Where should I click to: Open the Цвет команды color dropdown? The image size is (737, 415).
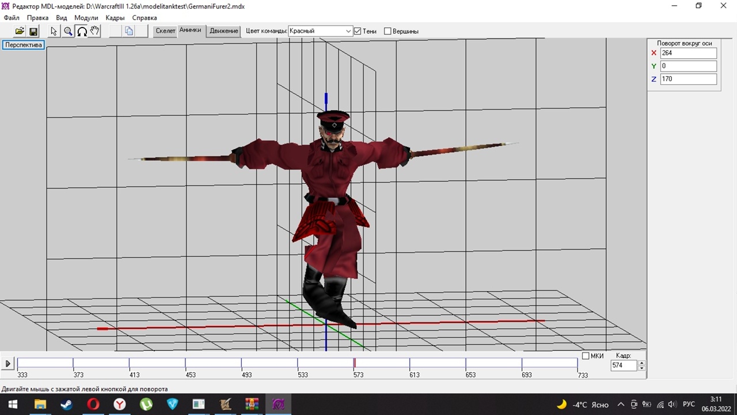320,31
